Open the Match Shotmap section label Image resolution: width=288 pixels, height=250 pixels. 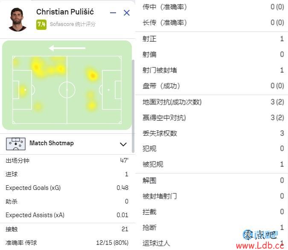click(51, 143)
